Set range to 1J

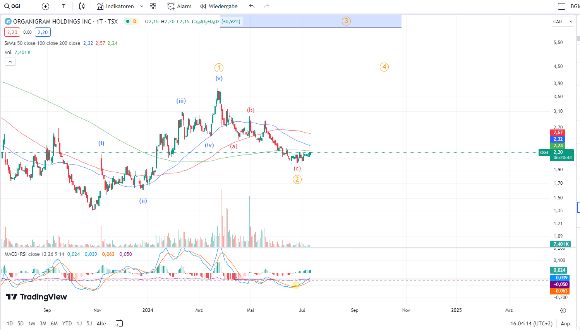tap(79, 323)
